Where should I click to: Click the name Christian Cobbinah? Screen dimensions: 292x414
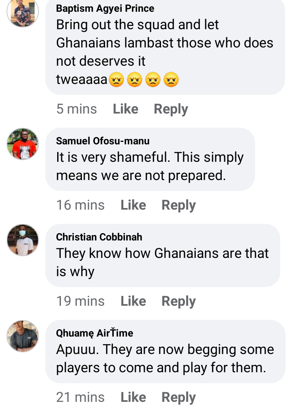[99, 237]
